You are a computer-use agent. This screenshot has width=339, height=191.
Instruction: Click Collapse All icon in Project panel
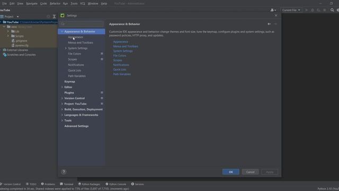coord(54,16)
